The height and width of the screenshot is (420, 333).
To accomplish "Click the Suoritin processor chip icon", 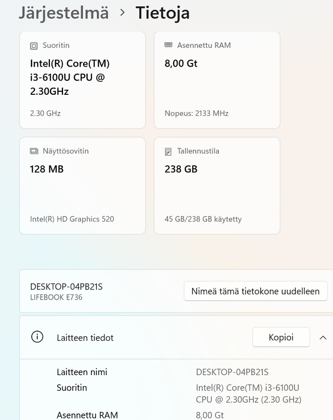I will pos(34,46).
